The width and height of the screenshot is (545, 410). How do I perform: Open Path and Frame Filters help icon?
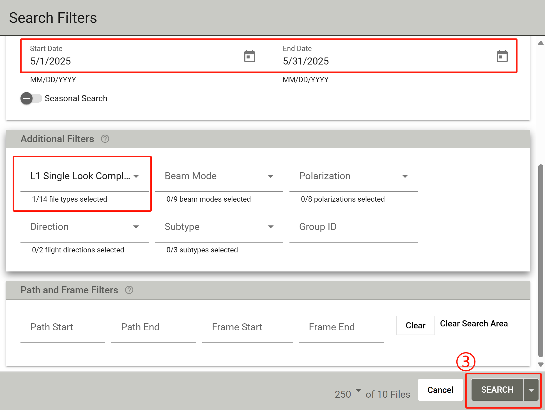(x=129, y=290)
